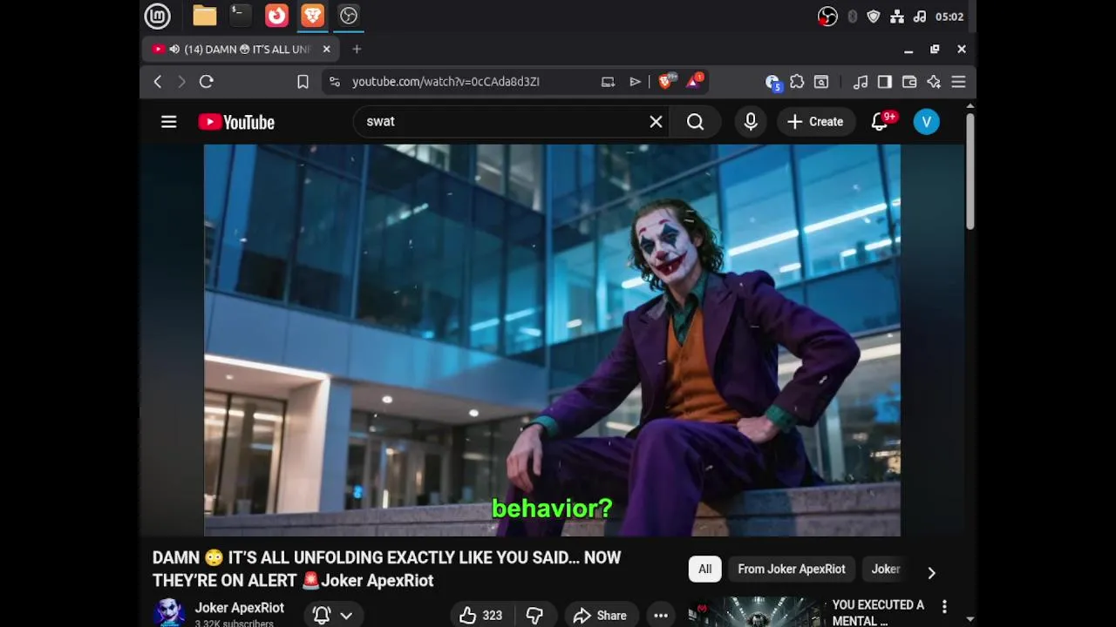1116x627 pixels.
Task: Open the extension with the 5 badge
Action: 772,82
